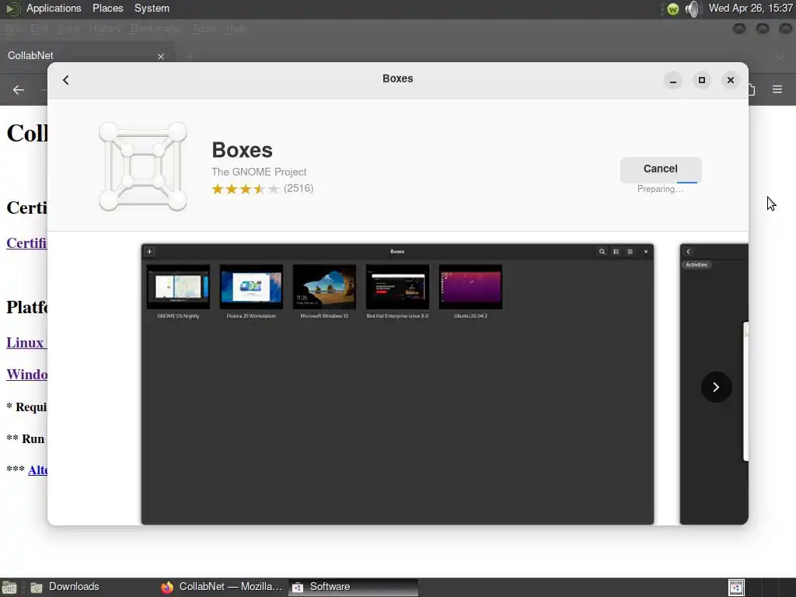Minimize the Software window
796x597 pixels.
673,80
